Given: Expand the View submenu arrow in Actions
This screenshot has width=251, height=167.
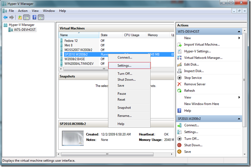Looking at the screenshot, I should click(x=239, y=97).
